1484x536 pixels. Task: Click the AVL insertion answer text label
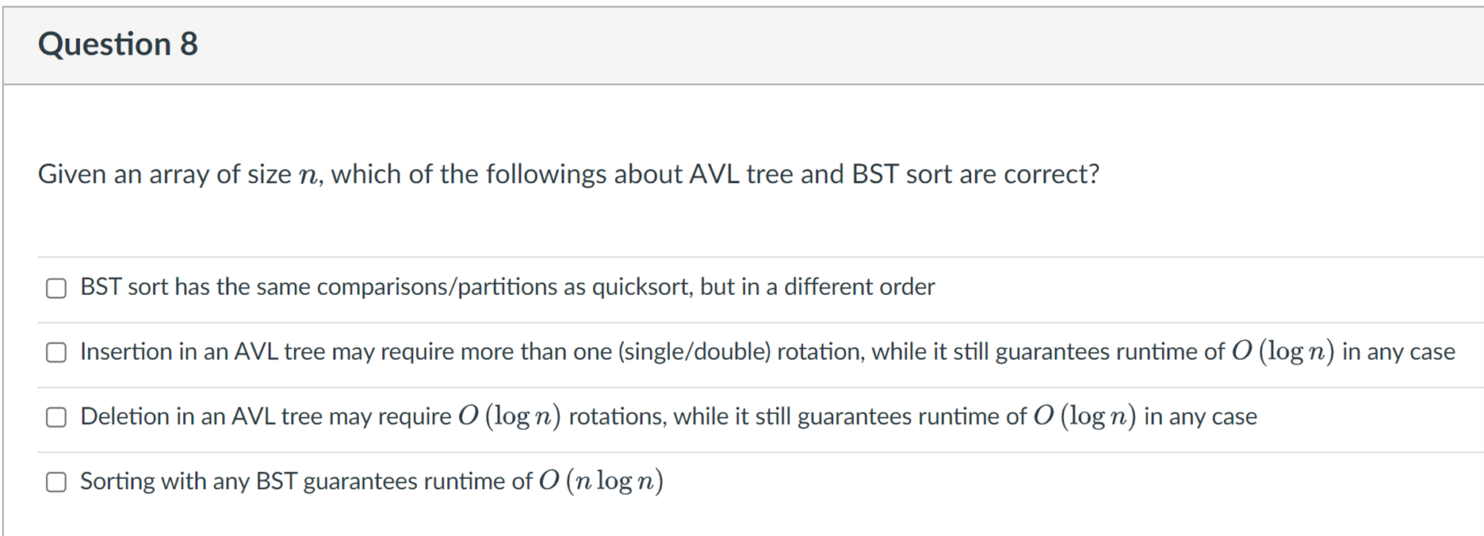tap(766, 352)
